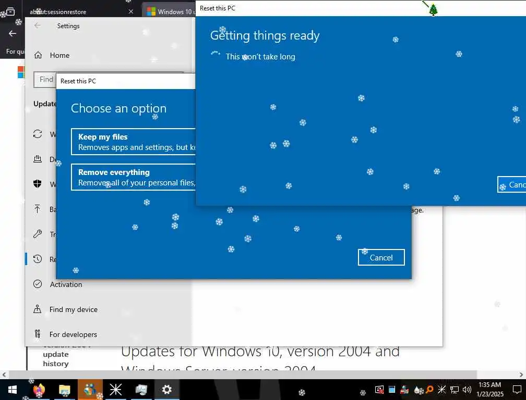Click the Delivery Optimization icon in sidebar
The image size is (526, 400).
click(x=38, y=159)
